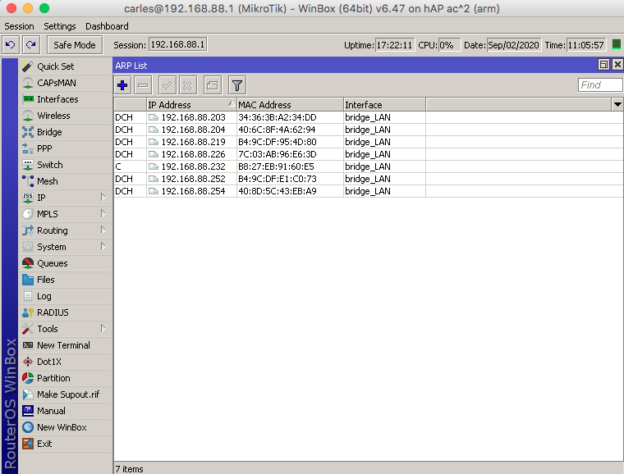Click the macOS yellow minimize button
Screen dimensions: 624x474
click(x=28, y=8)
